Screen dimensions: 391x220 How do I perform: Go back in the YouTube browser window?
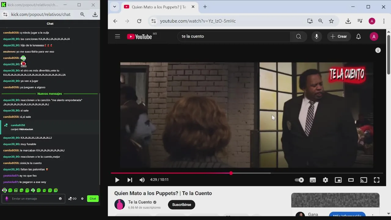coord(115,21)
